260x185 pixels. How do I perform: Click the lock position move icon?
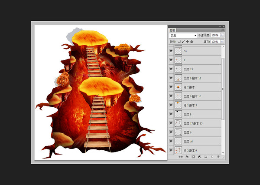pos(187,42)
